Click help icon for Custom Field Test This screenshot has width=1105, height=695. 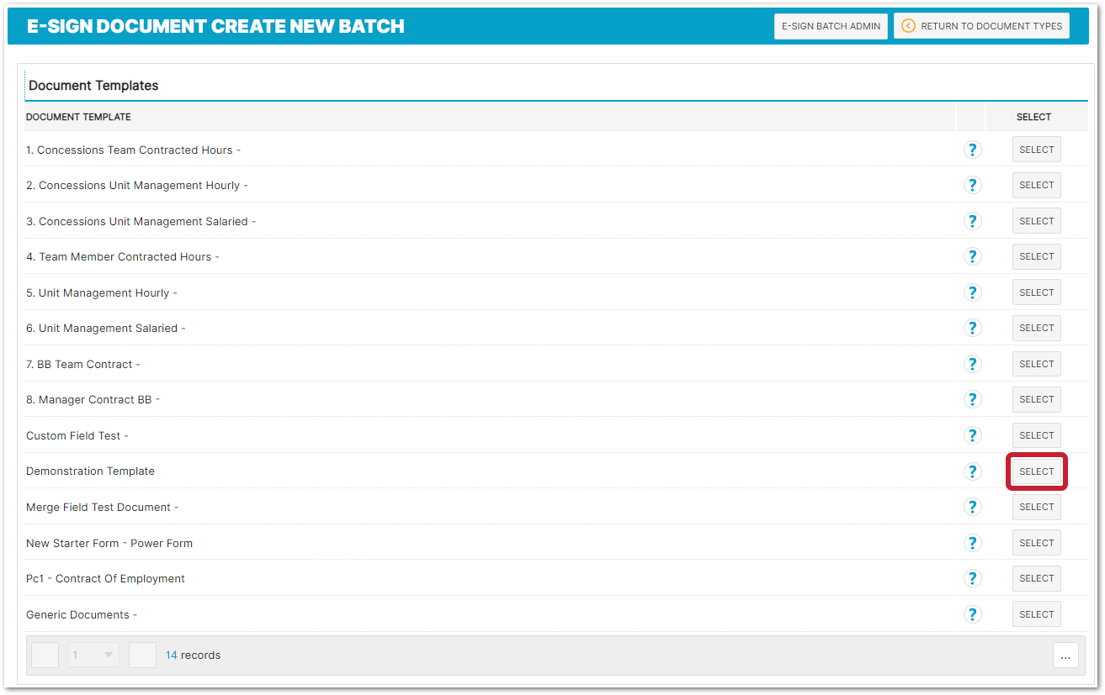pos(972,435)
